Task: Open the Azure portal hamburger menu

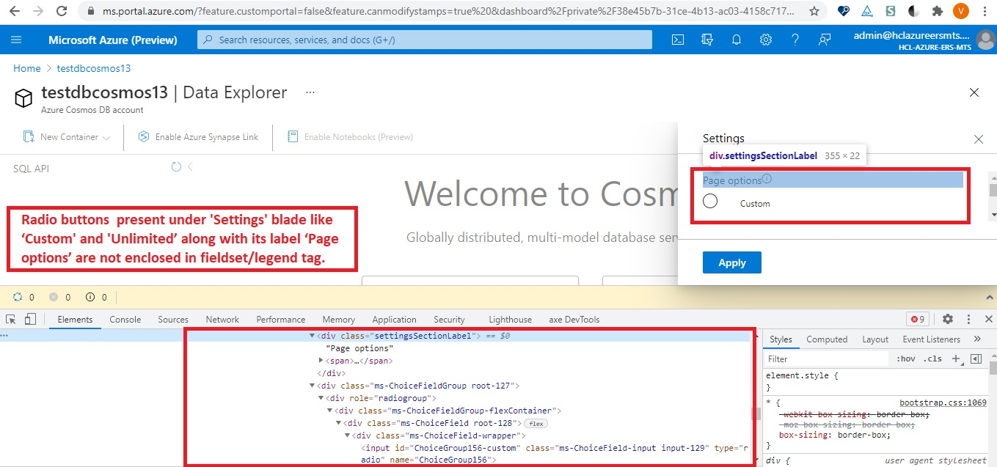Action: 17,40
